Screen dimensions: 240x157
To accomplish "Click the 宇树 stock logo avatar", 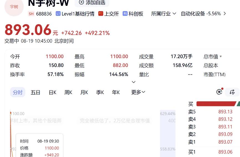I will coord(14,7).
